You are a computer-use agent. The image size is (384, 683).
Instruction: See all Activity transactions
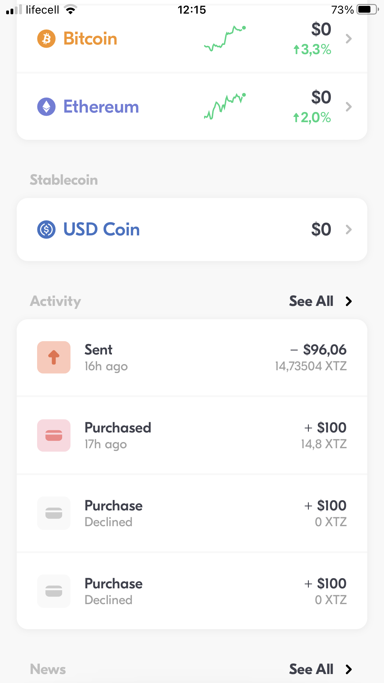click(320, 301)
